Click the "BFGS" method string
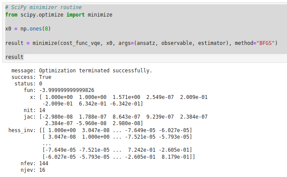The height and width of the screenshot is (177, 287). coord(266,43)
